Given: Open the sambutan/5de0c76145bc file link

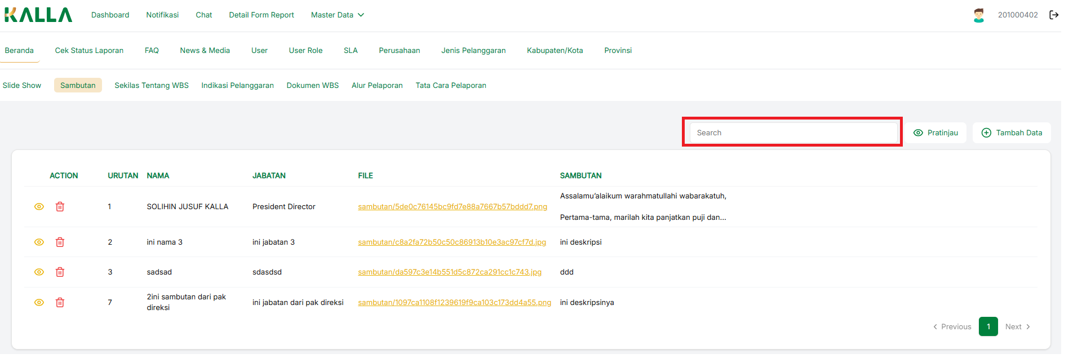Looking at the screenshot, I should click(452, 207).
